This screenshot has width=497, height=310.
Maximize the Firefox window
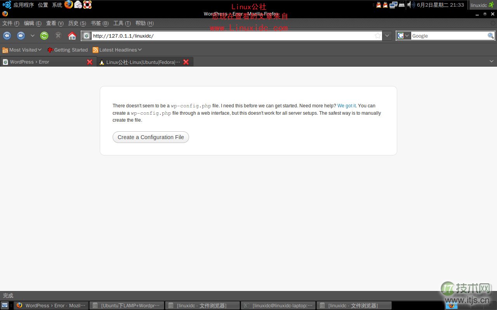485,14
